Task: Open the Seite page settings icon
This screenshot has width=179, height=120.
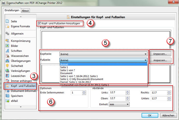Action: pyautogui.click(x=7, y=21)
